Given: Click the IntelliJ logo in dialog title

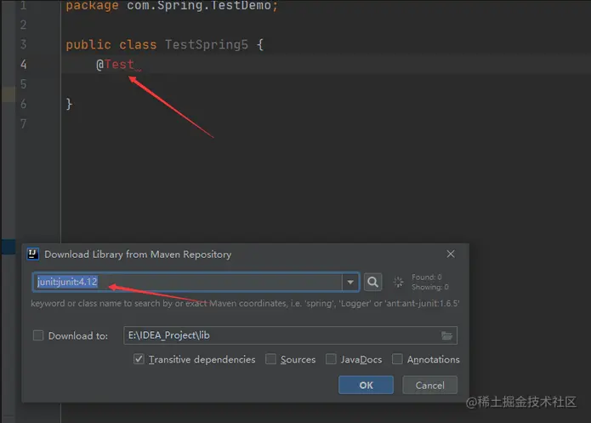Looking at the screenshot, I should click(x=33, y=254).
